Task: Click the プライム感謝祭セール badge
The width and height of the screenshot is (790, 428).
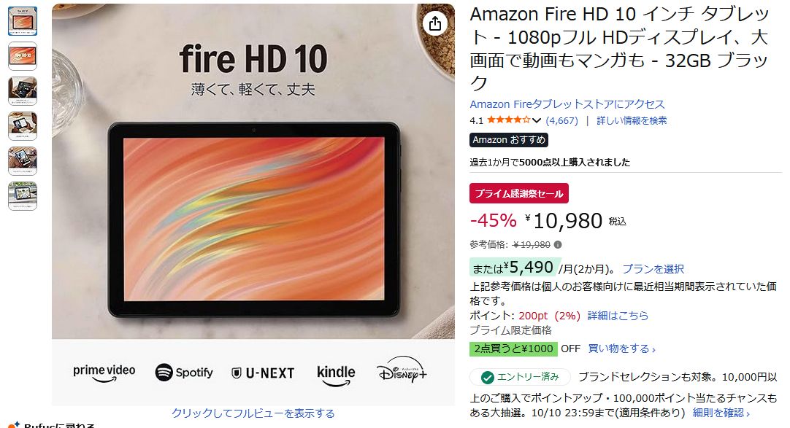Action: coord(519,194)
